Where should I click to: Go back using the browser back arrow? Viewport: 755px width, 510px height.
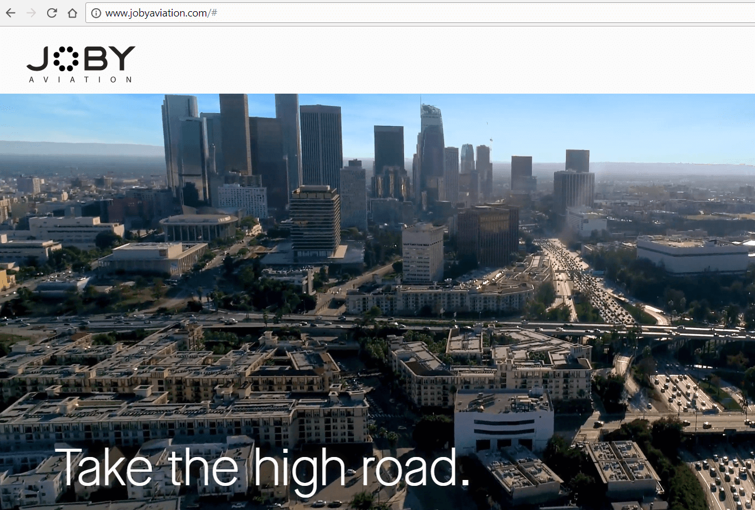tap(11, 13)
